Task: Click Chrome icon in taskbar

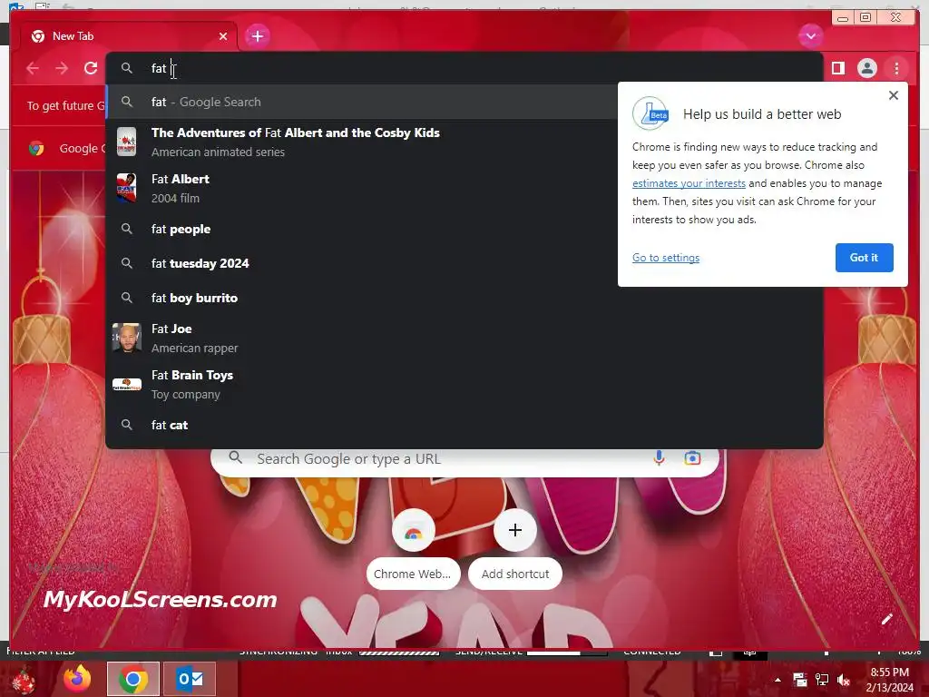Action: [132, 679]
